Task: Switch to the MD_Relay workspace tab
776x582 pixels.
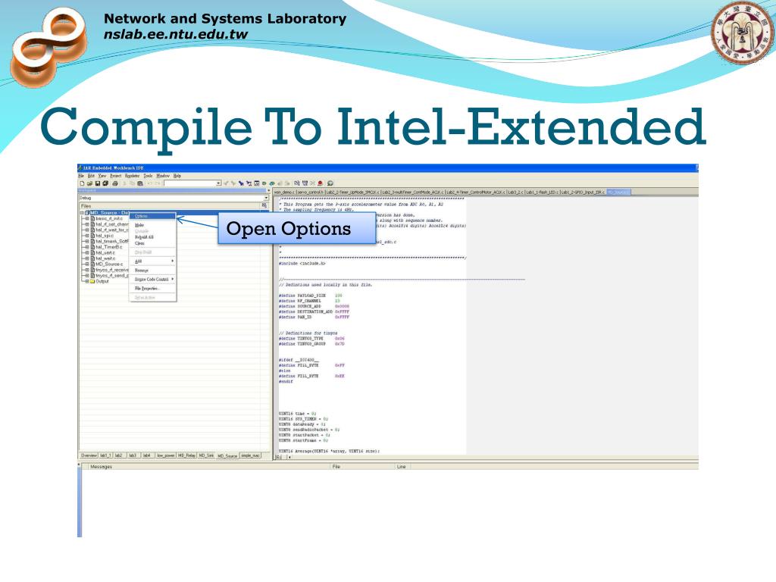Action: click(186, 455)
